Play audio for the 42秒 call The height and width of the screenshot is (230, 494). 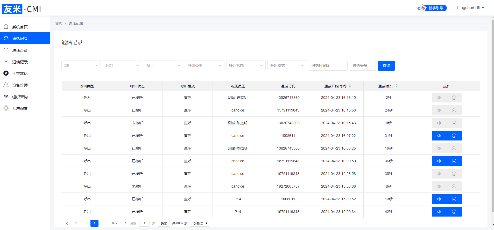[x=439, y=212]
